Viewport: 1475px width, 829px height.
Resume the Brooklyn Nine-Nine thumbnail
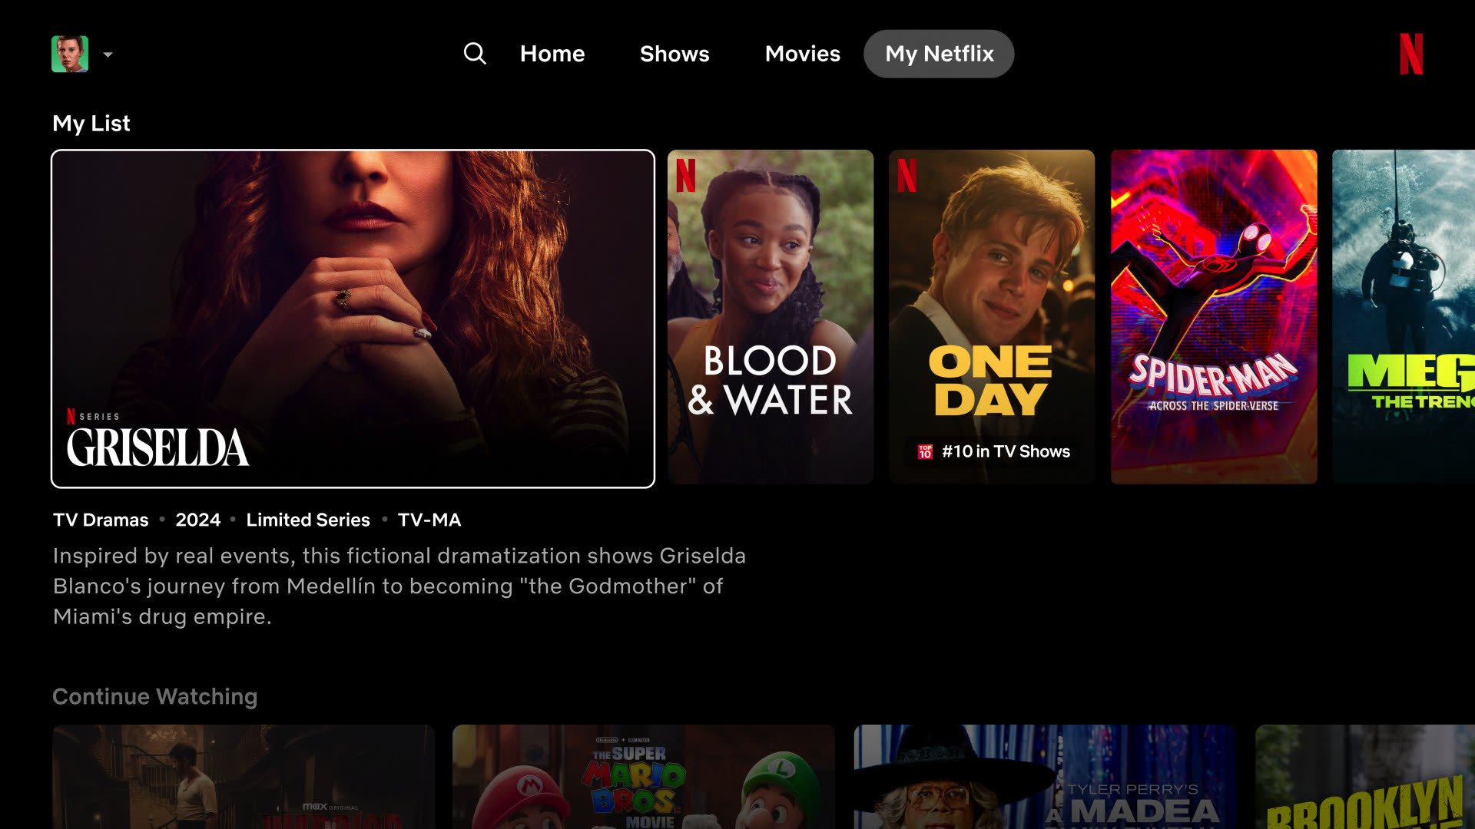(1365, 777)
